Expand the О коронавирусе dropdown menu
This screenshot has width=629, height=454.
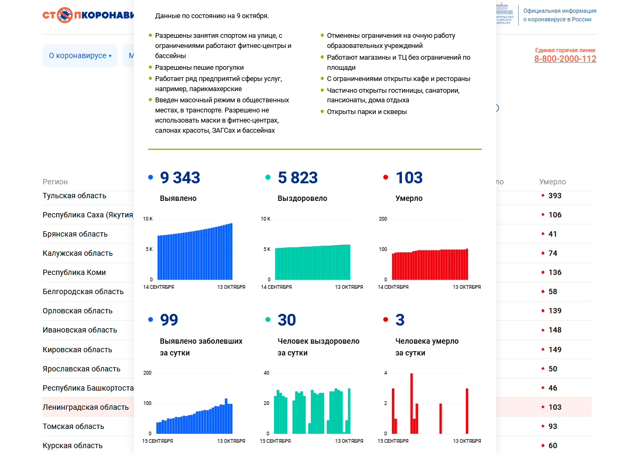pyautogui.click(x=80, y=56)
